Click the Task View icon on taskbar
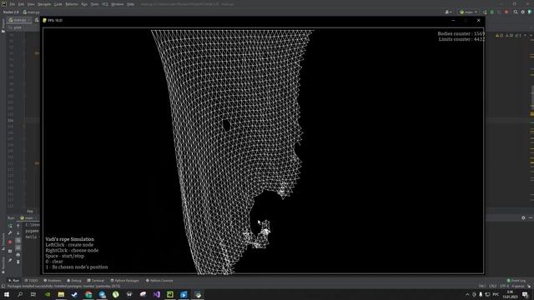 point(33,294)
